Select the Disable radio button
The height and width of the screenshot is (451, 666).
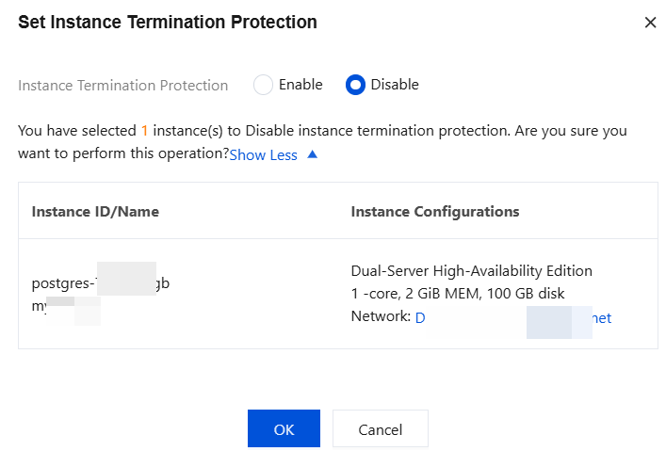(x=355, y=85)
